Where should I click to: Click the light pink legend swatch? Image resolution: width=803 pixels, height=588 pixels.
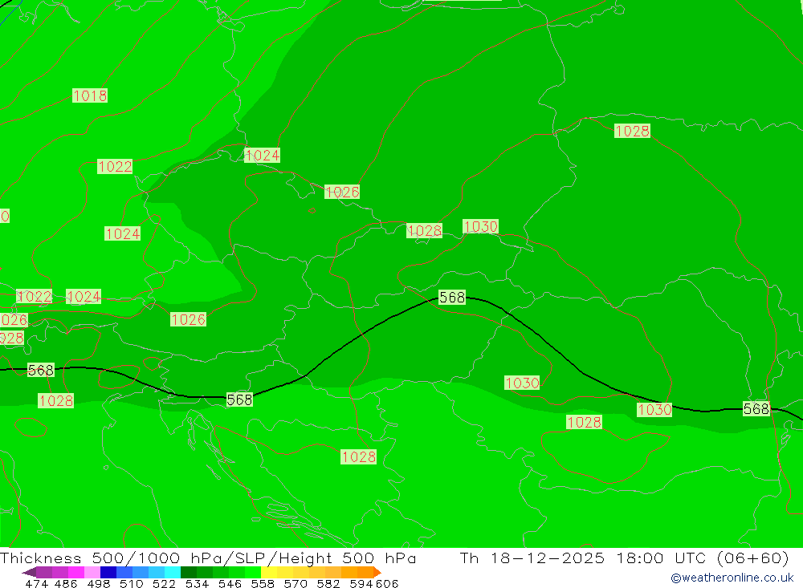click(92, 572)
